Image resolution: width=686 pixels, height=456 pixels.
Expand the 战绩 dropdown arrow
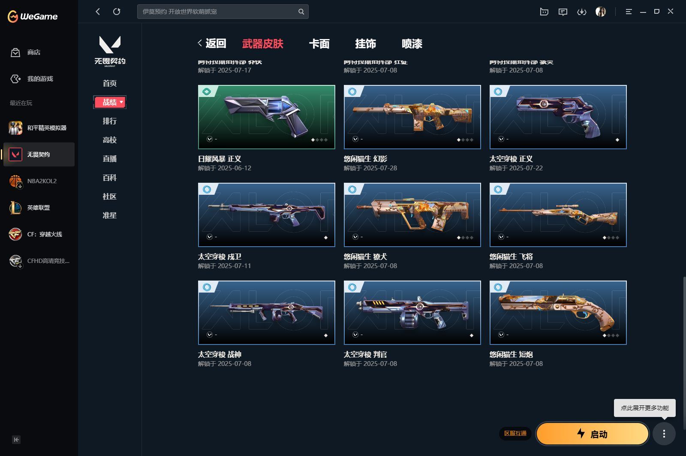pos(120,102)
